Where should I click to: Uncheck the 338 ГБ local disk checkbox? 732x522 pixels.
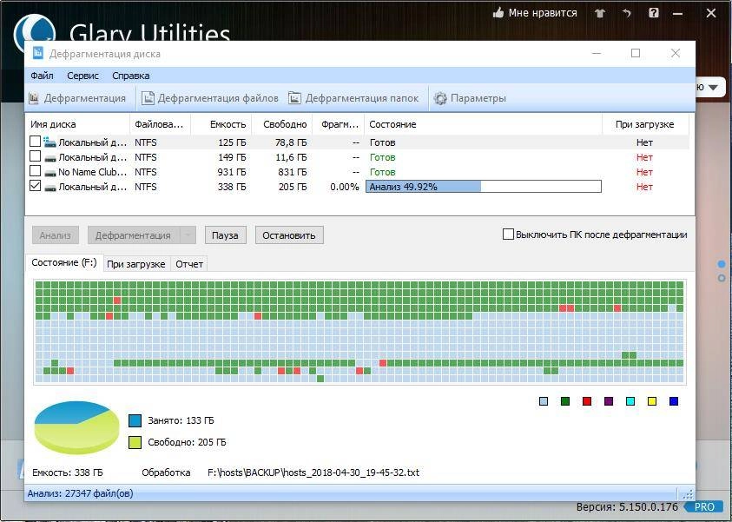[x=35, y=186]
